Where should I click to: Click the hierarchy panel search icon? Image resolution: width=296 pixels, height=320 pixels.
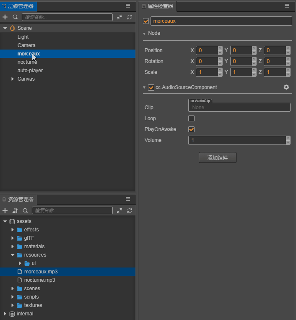15,17
